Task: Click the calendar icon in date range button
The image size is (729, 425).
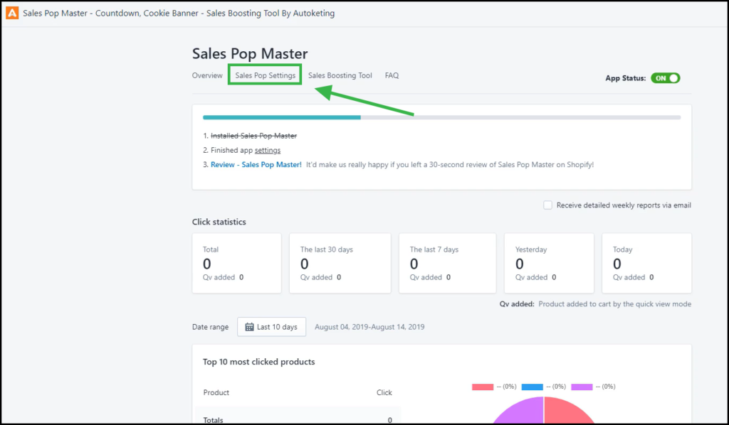Action: [249, 327]
